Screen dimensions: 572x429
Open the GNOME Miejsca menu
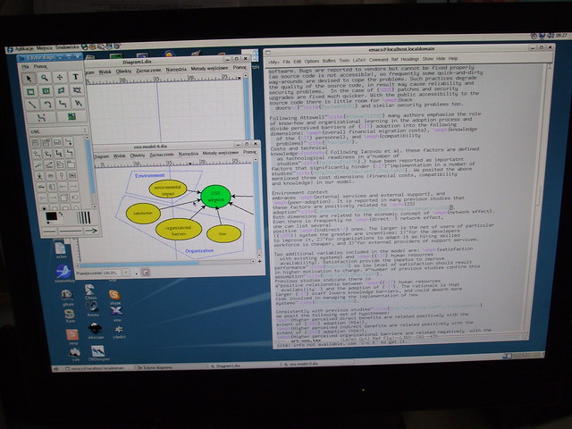[x=44, y=47]
